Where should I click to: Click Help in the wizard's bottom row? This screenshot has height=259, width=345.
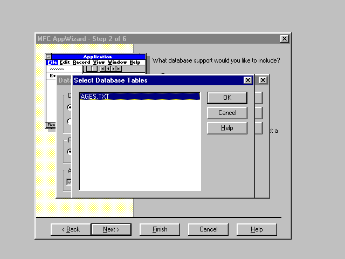coord(257,229)
